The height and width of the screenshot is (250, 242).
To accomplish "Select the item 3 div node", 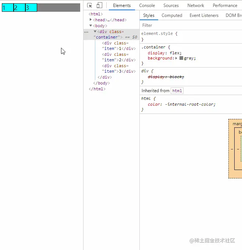I will [119, 68].
